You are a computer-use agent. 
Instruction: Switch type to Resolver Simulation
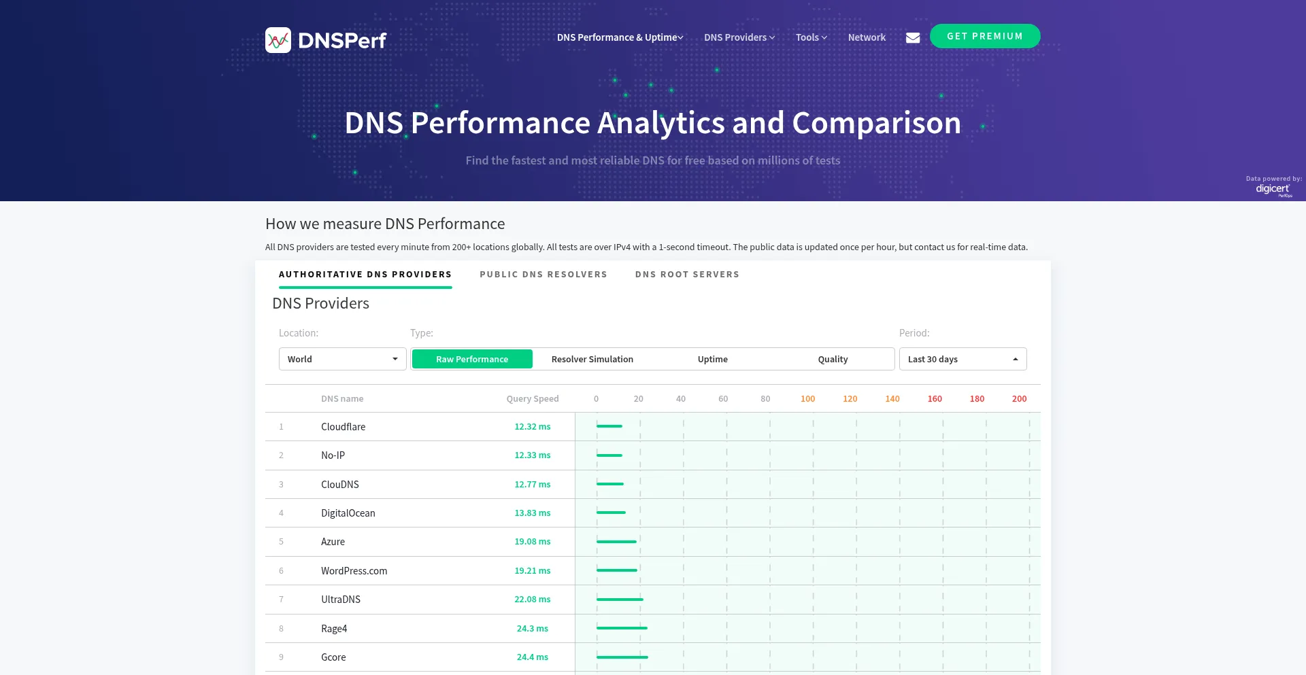pyautogui.click(x=592, y=359)
